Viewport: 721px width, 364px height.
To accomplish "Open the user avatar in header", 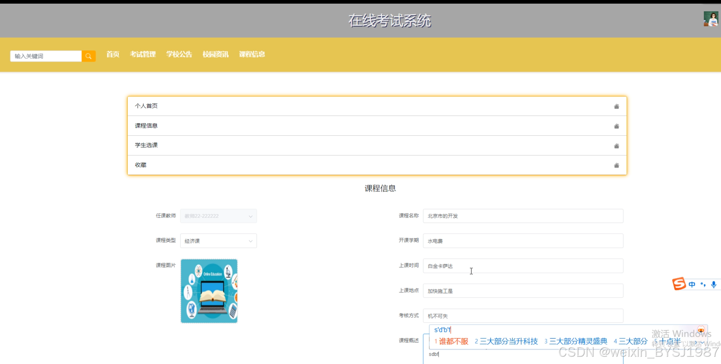I will [x=711, y=19].
